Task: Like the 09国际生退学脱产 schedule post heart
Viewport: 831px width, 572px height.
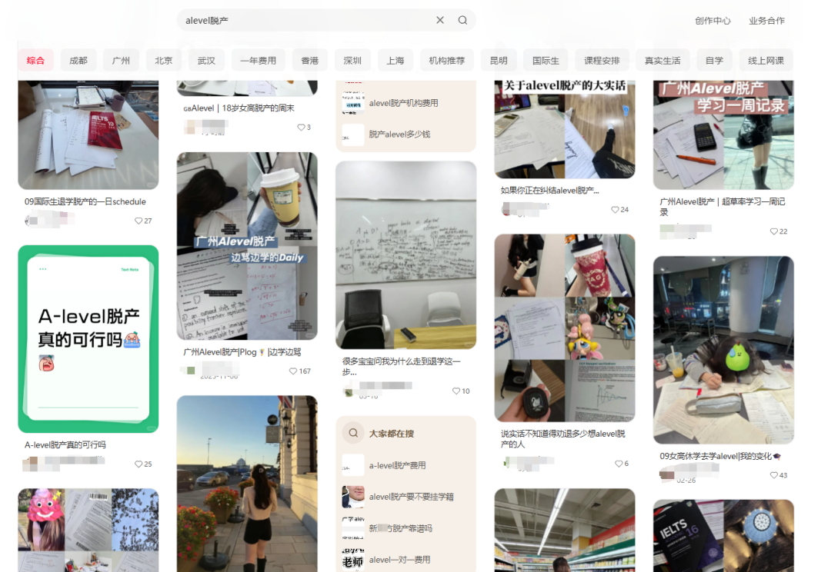Action: (x=138, y=221)
